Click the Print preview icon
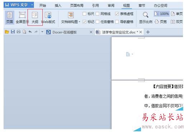 (x=24, y=32)
